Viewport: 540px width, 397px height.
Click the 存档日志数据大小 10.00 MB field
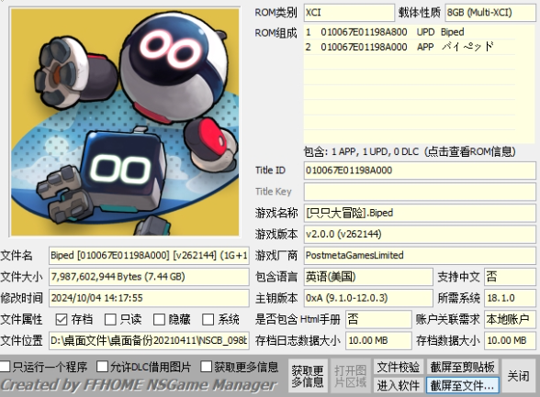[378, 341]
